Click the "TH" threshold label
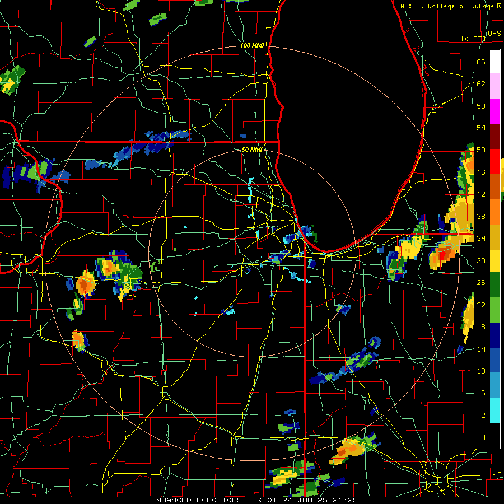Image resolution: width=504 pixels, height=504 pixels. [481, 437]
